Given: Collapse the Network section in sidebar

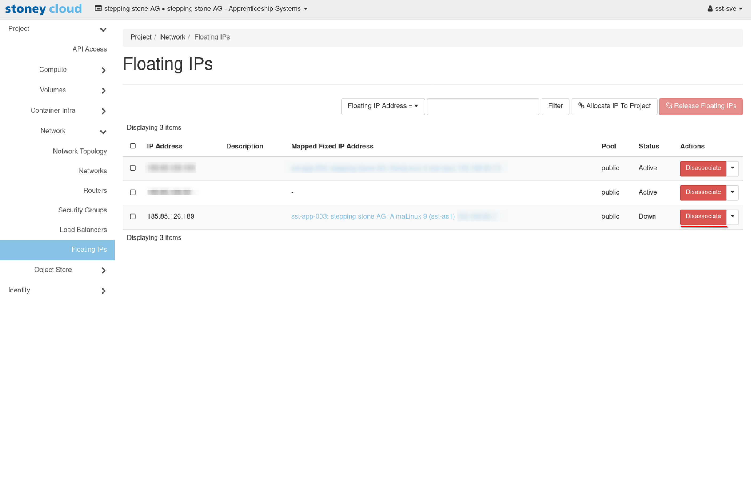Looking at the screenshot, I should coord(103,132).
